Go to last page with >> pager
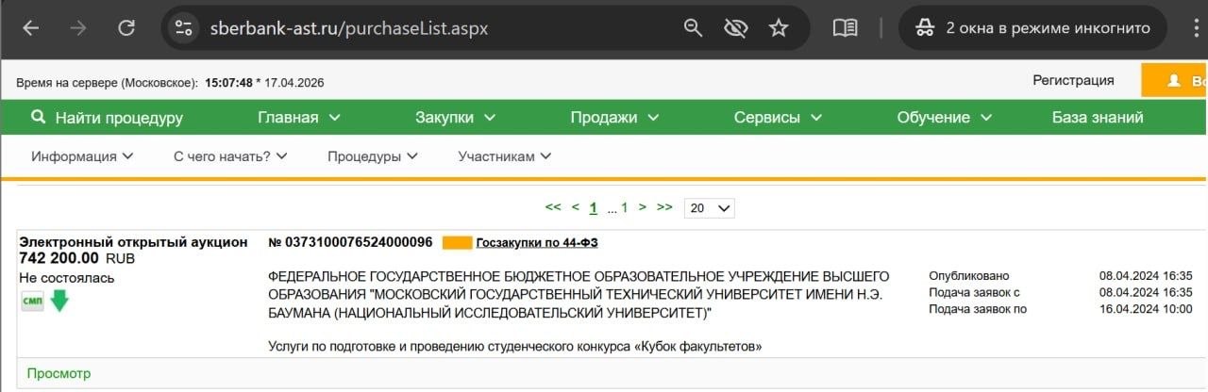This screenshot has height=392, width=1208. pyautogui.click(x=664, y=207)
